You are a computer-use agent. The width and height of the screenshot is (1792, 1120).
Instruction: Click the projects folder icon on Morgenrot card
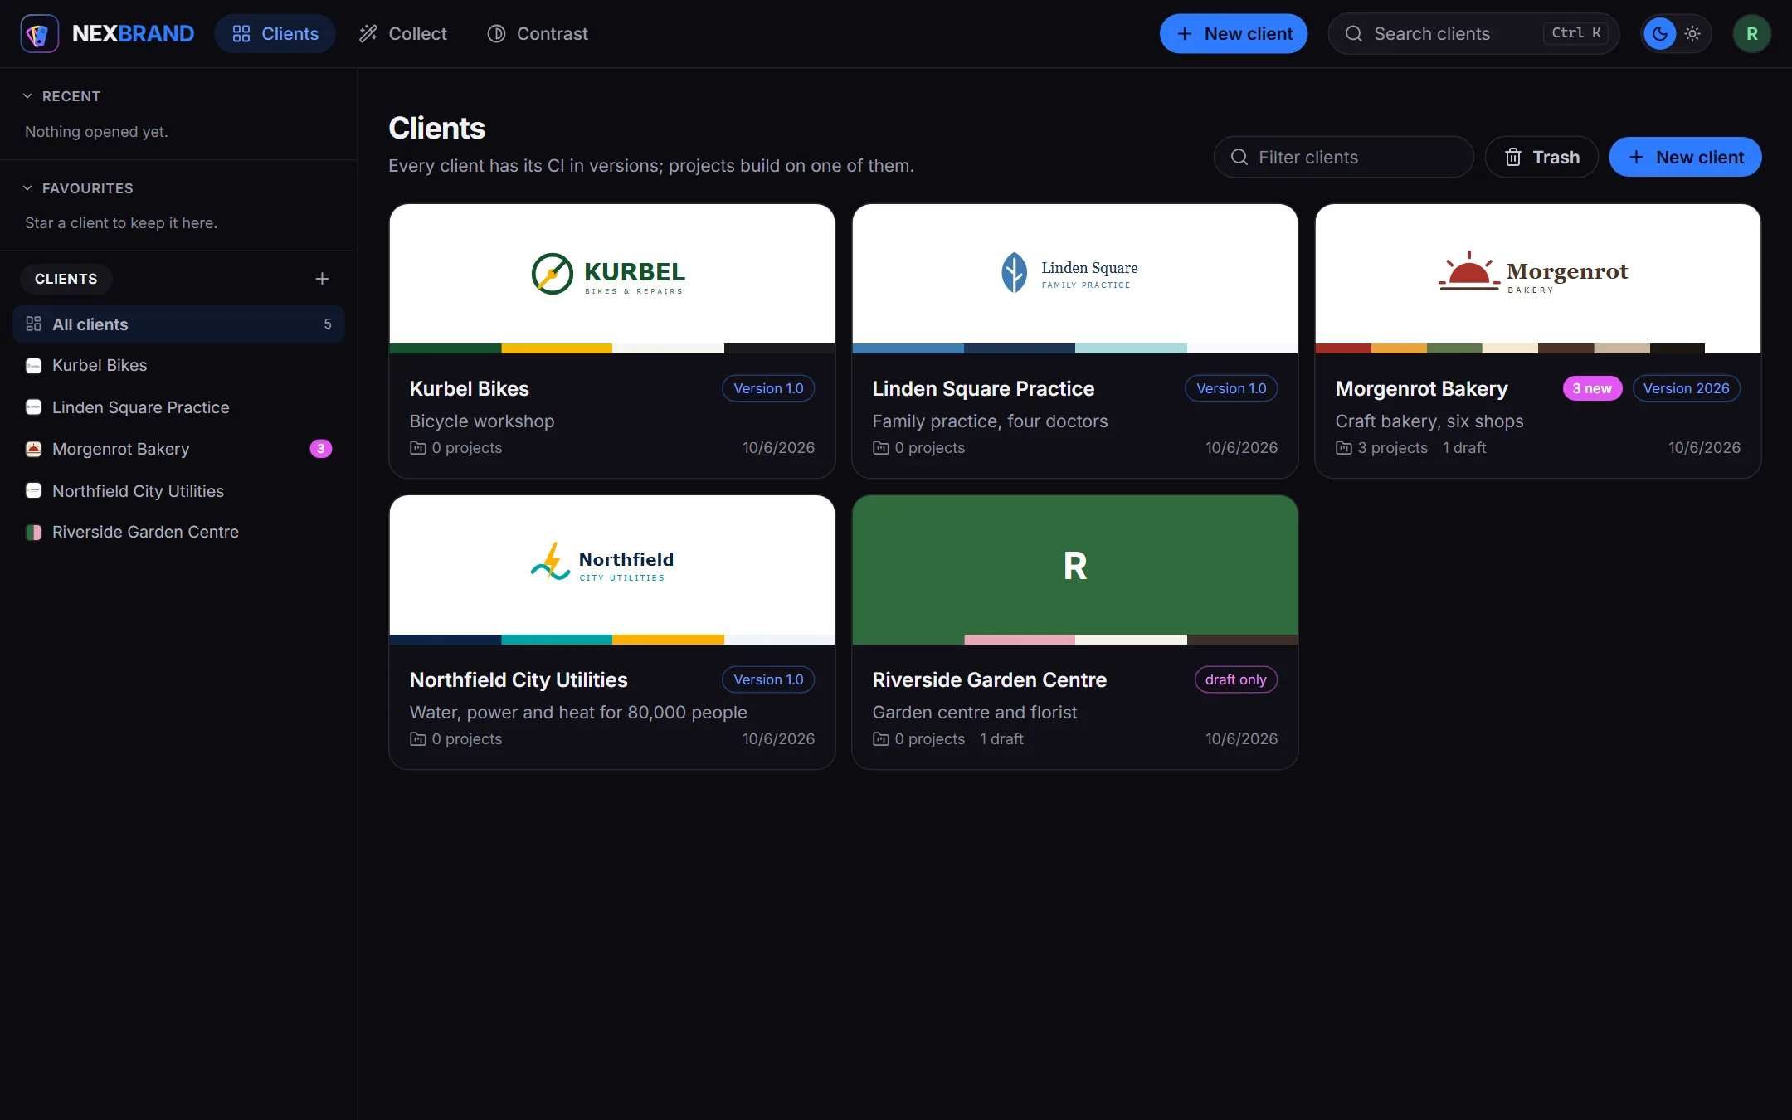1344,448
